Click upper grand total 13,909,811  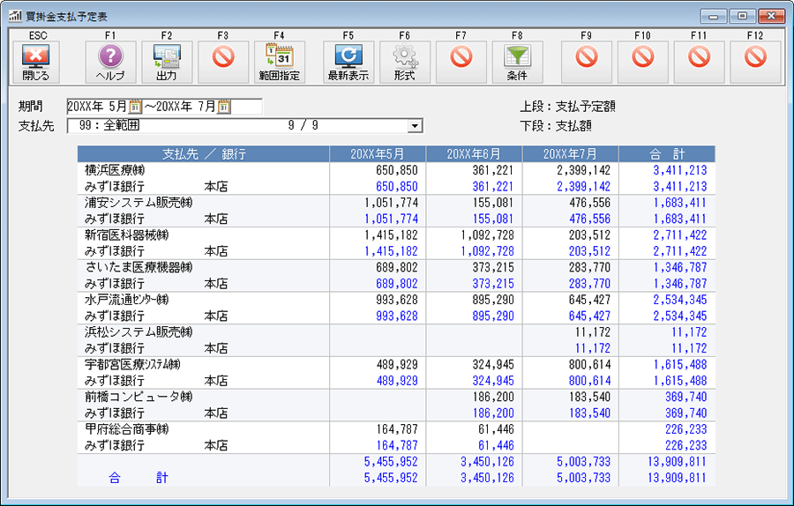point(677,462)
